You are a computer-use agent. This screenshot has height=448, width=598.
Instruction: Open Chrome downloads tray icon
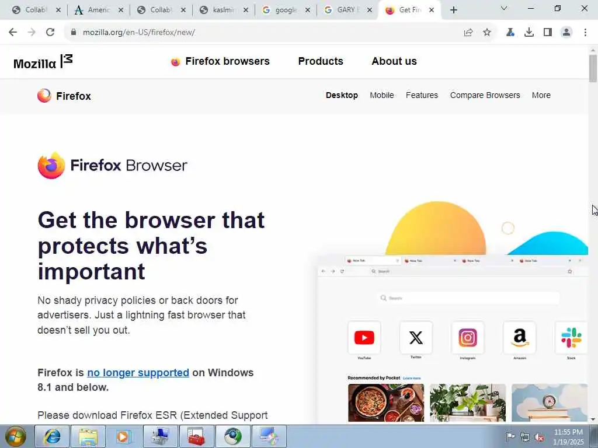tap(529, 33)
